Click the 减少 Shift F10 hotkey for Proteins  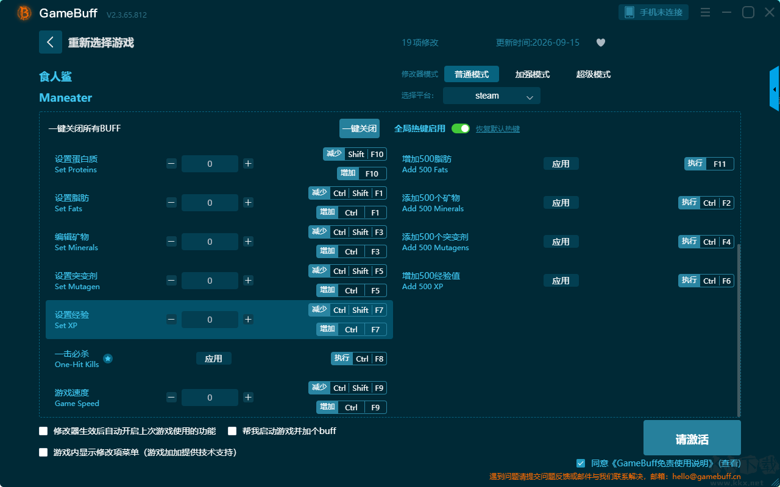click(x=355, y=154)
